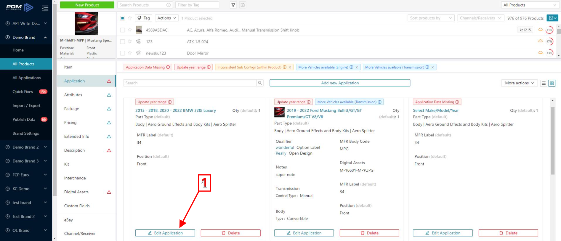Viewport: 561px width, 241px height.
Task: Star the 4569ASDAC product
Action: coord(130,30)
